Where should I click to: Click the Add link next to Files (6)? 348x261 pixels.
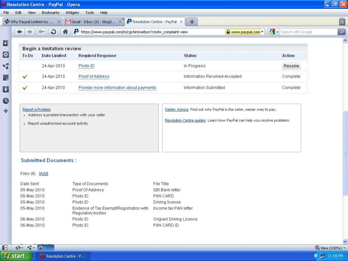(44, 174)
